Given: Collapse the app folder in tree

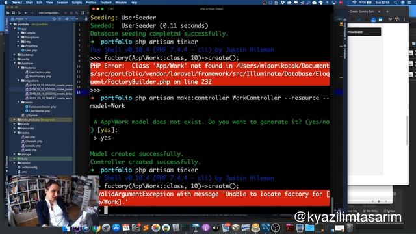Looking at the screenshot, I should coord(15,29).
